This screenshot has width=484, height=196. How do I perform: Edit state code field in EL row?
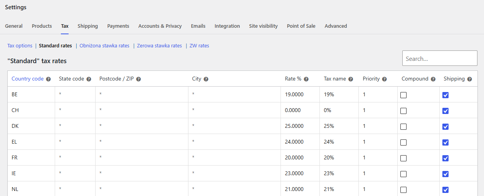click(x=75, y=142)
